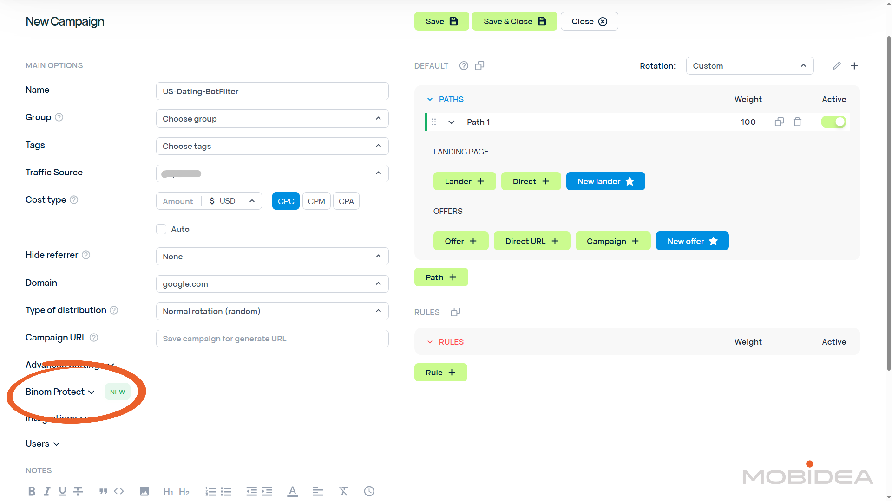Select CPM cost type option

tap(316, 201)
